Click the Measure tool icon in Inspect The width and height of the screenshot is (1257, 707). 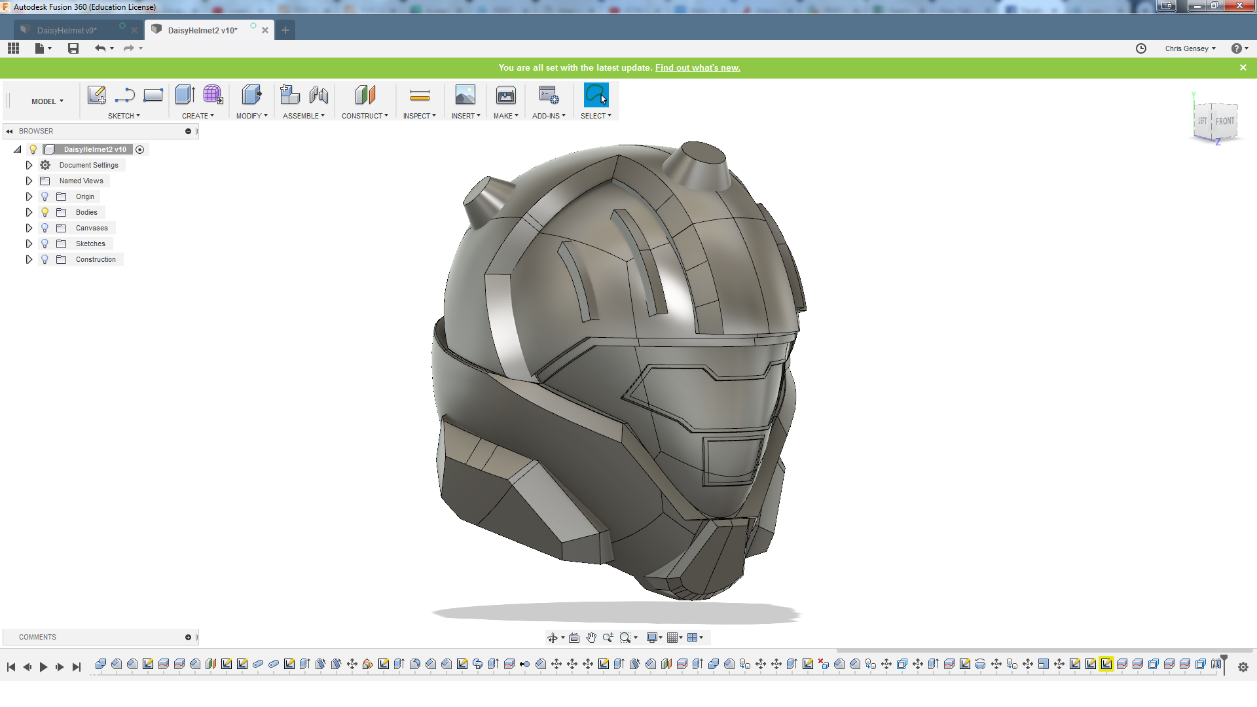[x=420, y=96]
